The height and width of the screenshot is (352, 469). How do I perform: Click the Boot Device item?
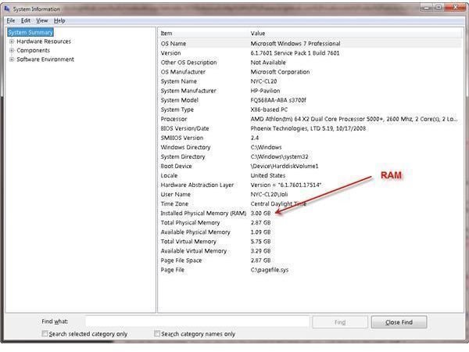pos(176,166)
